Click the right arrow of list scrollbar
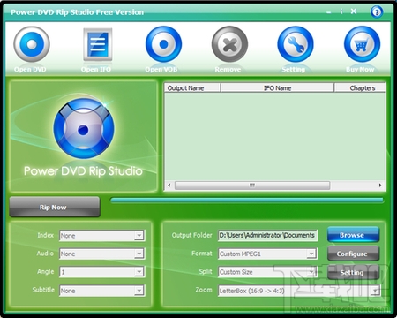 (380, 185)
